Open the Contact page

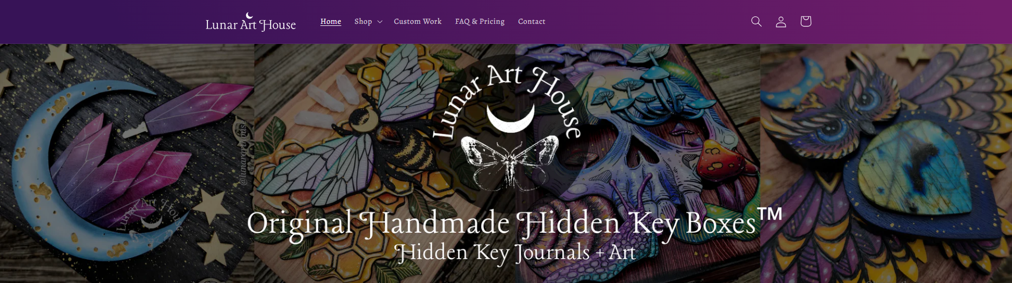pos(531,22)
